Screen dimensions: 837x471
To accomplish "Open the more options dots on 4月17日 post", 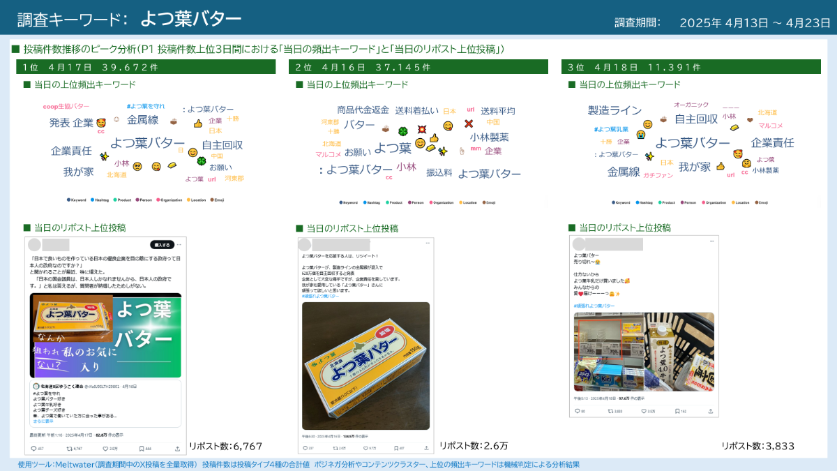I will (x=179, y=245).
